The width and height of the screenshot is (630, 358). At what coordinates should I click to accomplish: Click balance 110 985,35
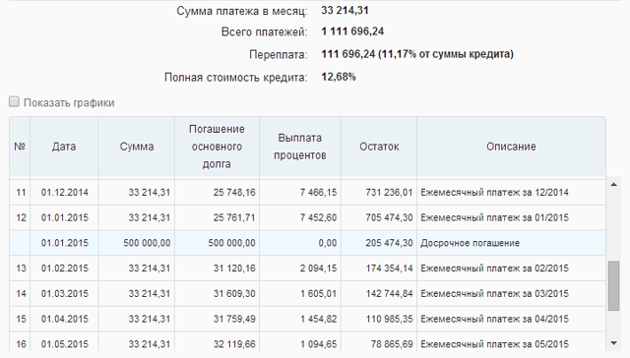point(389,319)
